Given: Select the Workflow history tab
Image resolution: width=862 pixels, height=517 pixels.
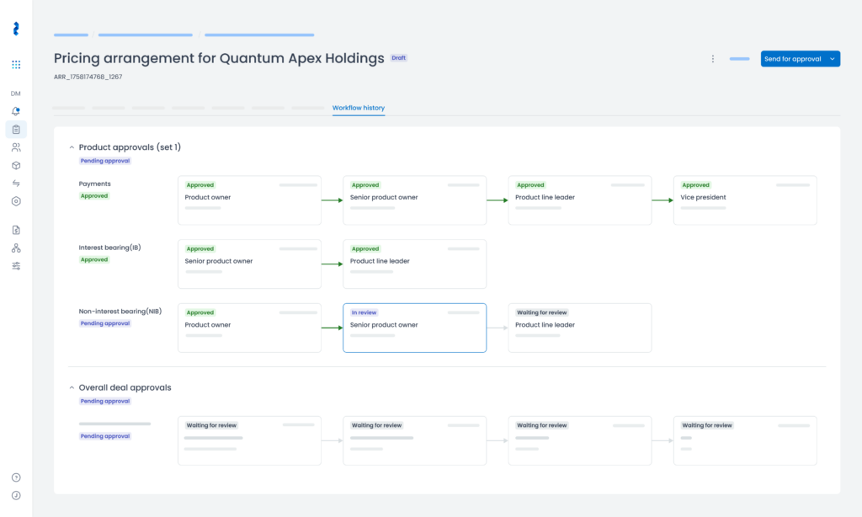Looking at the screenshot, I should pyautogui.click(x=359, y=108).
